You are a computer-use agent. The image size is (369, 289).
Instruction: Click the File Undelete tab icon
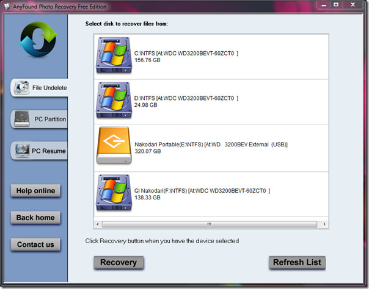(21, 87)
